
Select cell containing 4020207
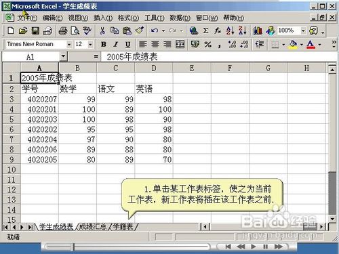(x=39, y=99)
